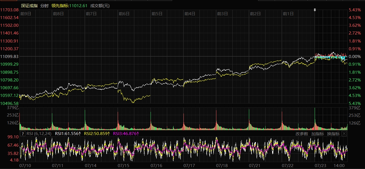Click the 14:00 time label on axis
Image resolution: width=365 pixels, height=169 pixels.
click(x=339, y=165)
